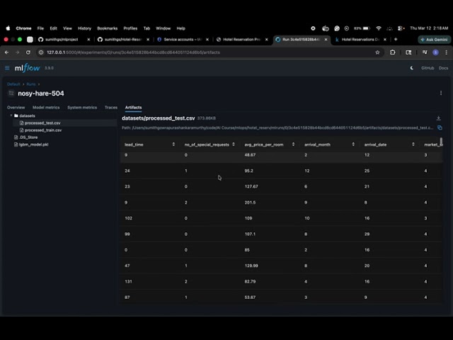Open the Bookmarks menu
This screenshot has height=340, width=453.
(107, 28)
